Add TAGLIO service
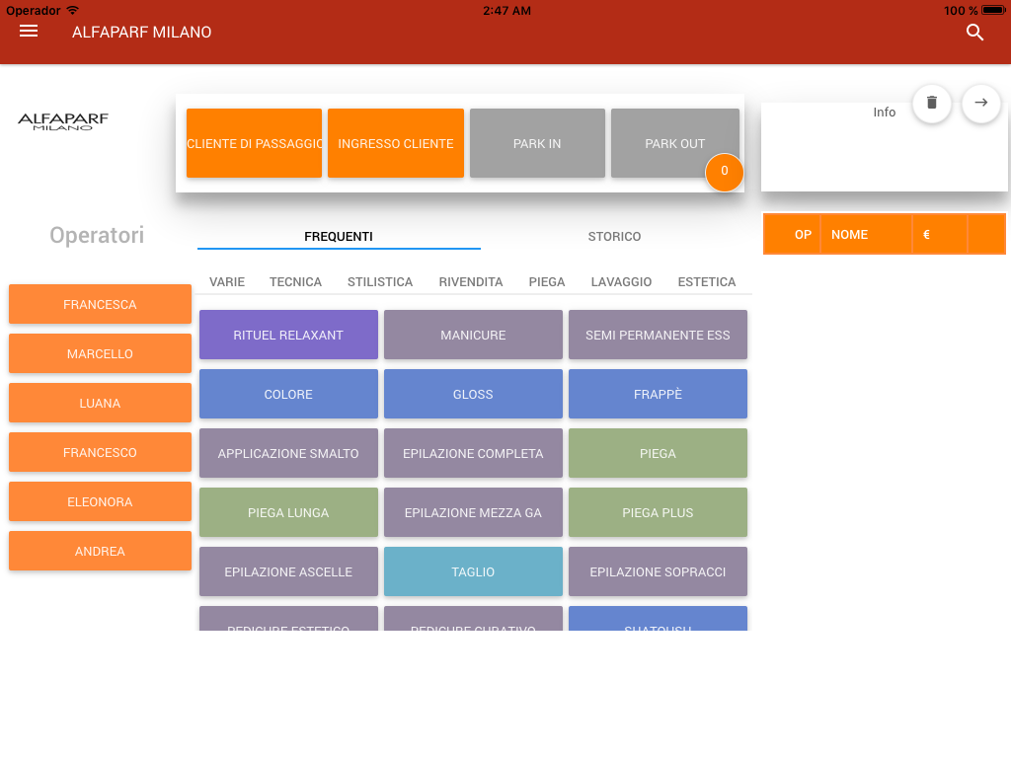Screen dimensions: 1011x758 coord(473,572)
